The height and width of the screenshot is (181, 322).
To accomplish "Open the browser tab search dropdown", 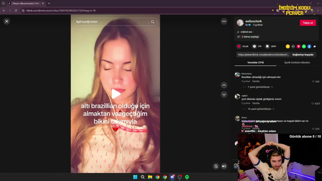I will [3, 4].
